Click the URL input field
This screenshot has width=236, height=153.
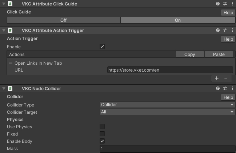tap(170, 70)
